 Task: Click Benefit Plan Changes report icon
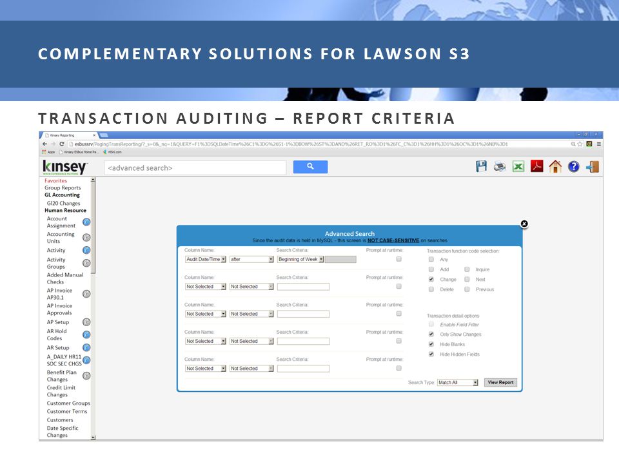click(x=86, y=376)
